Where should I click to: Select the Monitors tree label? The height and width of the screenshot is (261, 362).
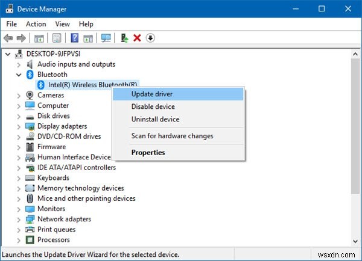tap(51, 209)
